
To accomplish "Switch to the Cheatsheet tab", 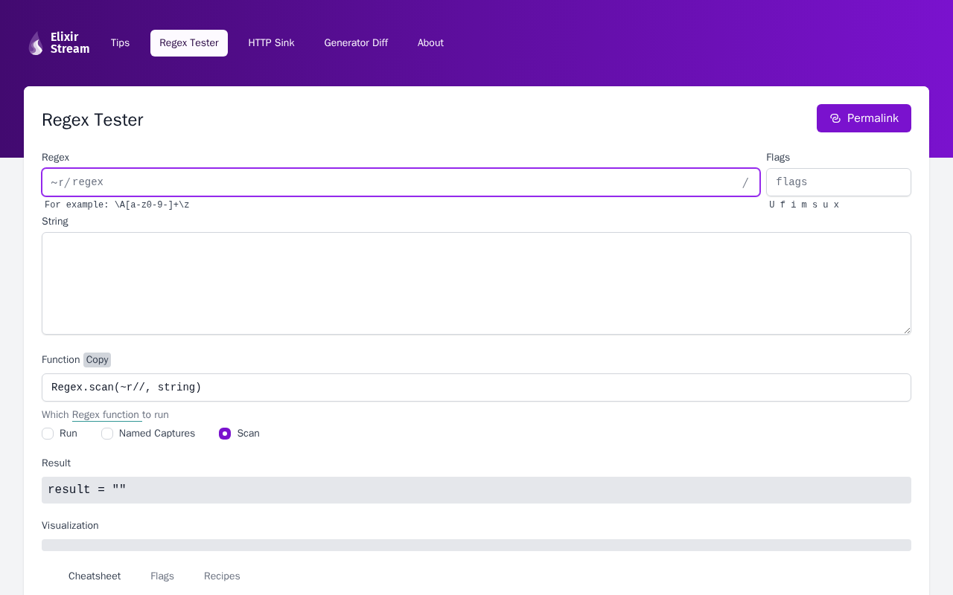I will point(95,576).
